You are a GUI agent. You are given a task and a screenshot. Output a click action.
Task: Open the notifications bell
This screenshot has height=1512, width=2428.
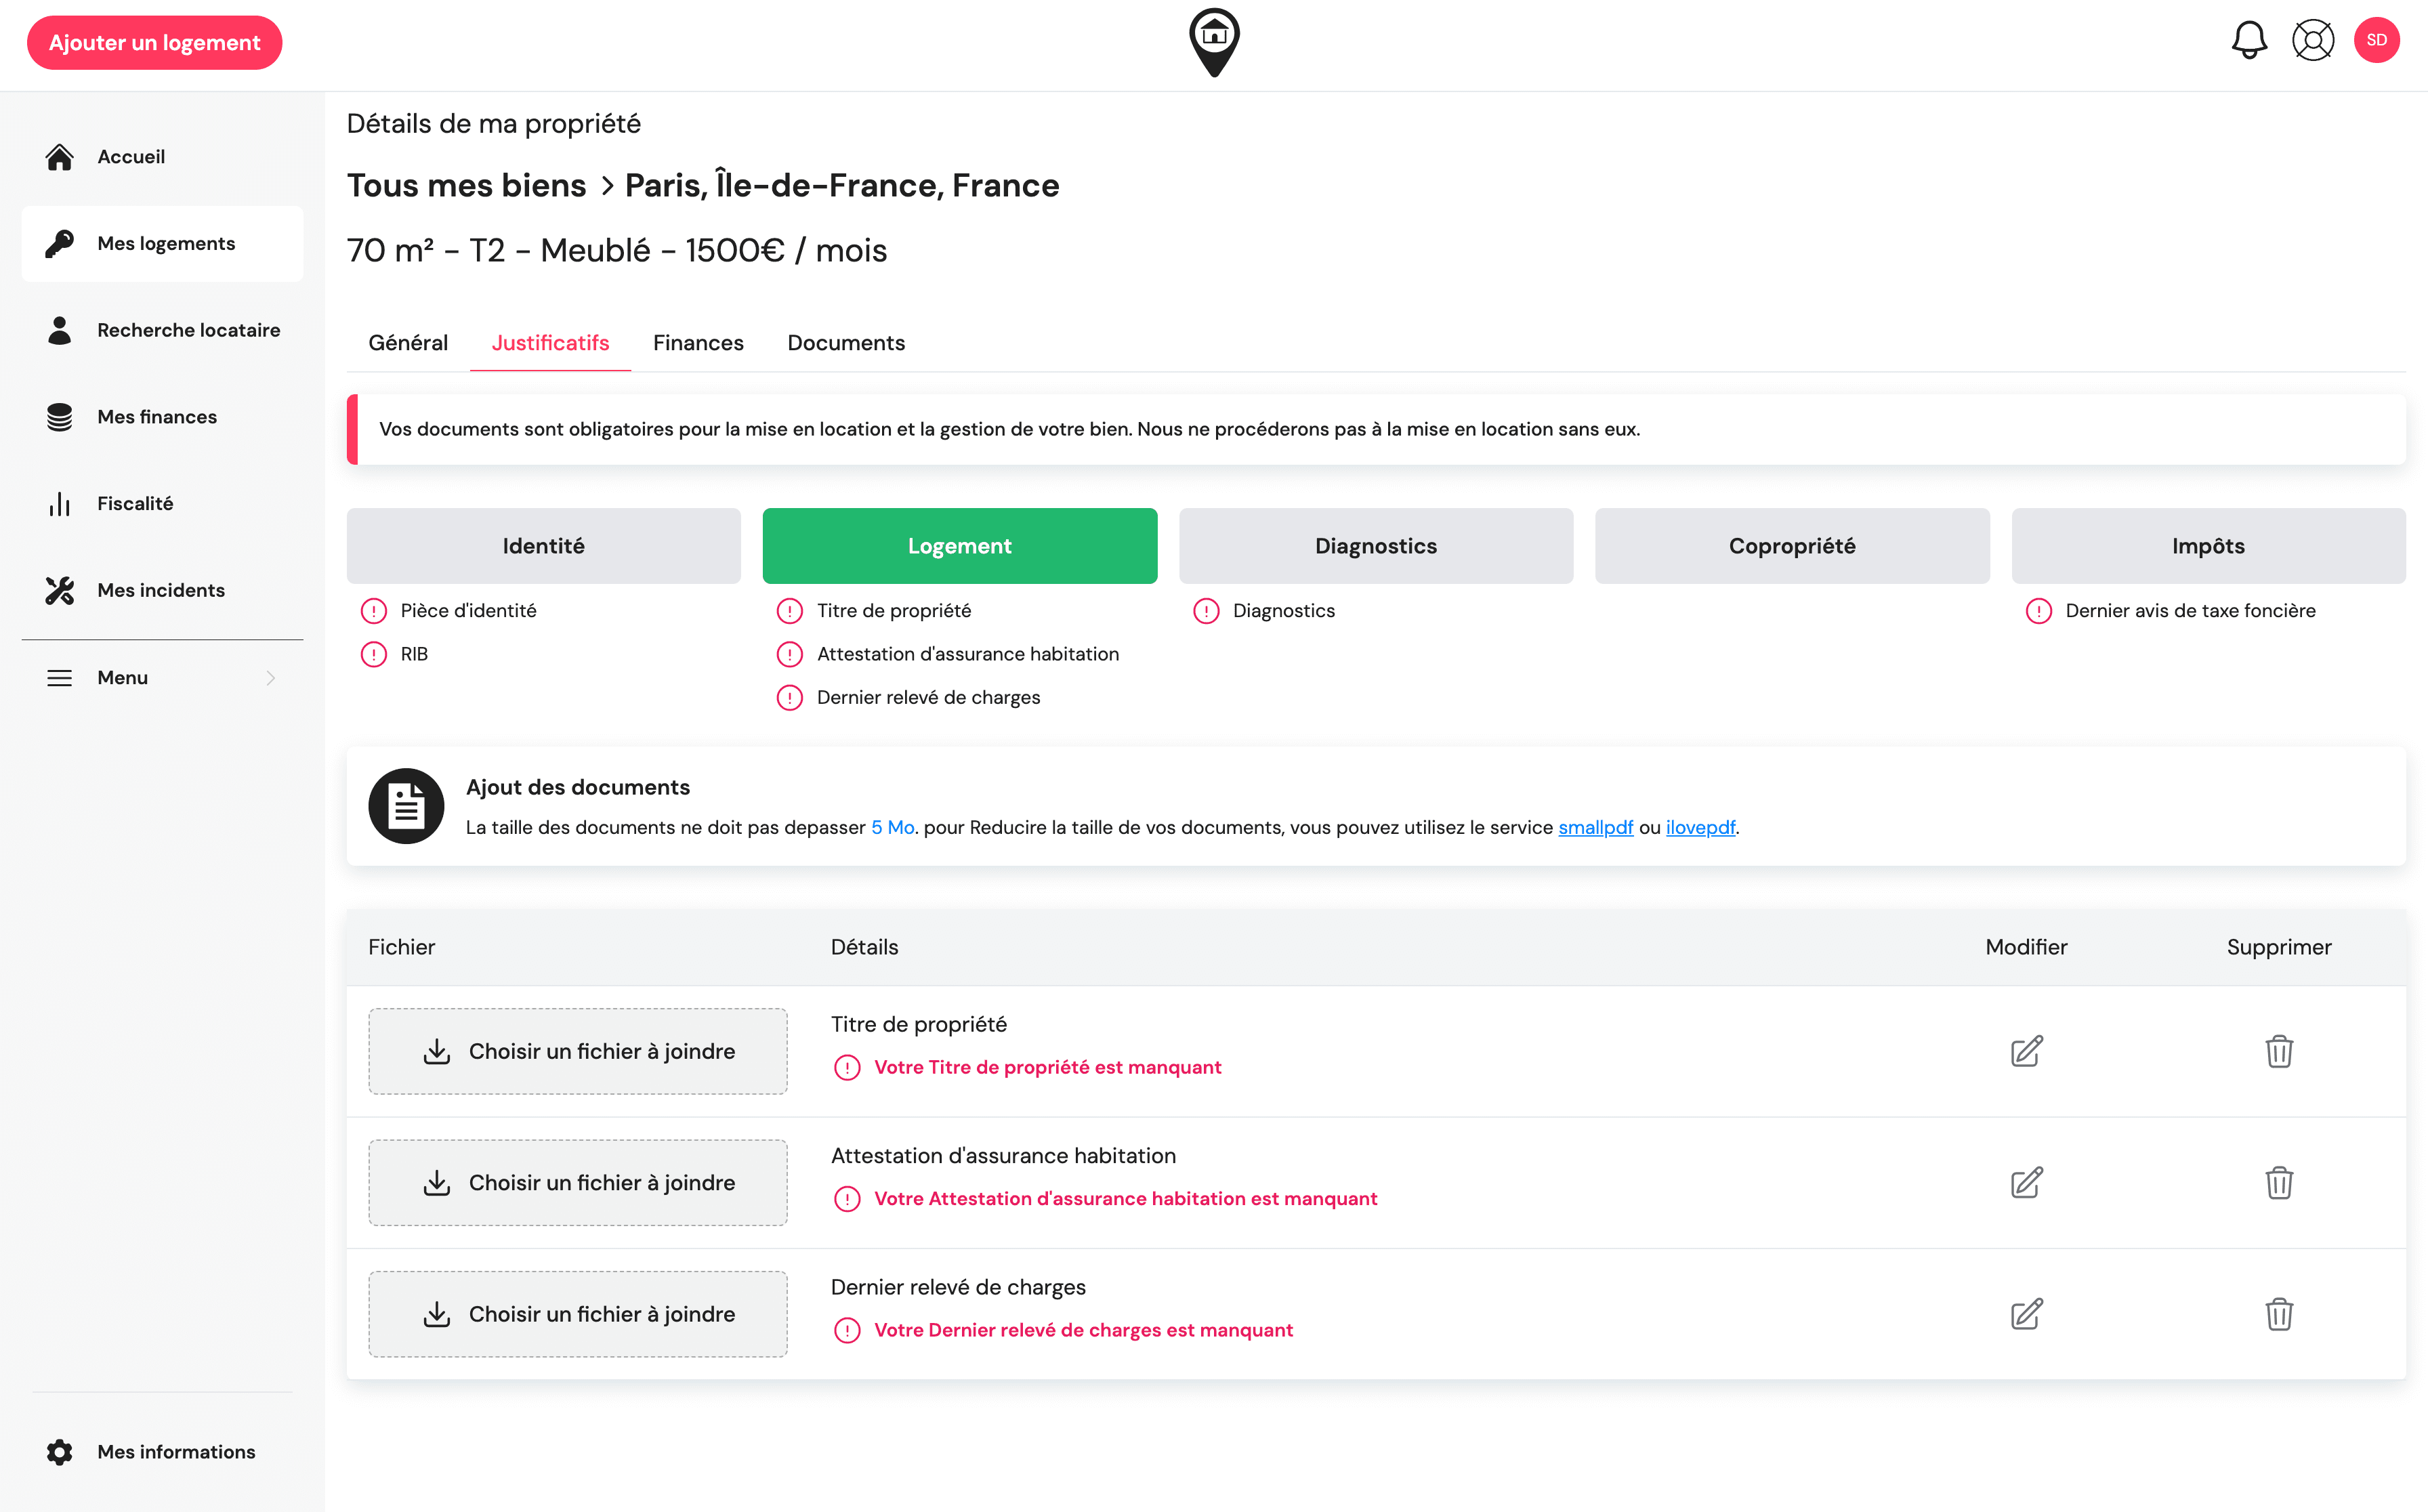click(x=2249, y=40)
